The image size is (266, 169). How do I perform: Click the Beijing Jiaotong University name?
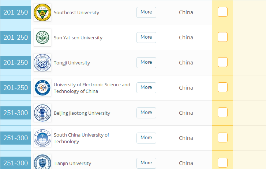point(82,113)
